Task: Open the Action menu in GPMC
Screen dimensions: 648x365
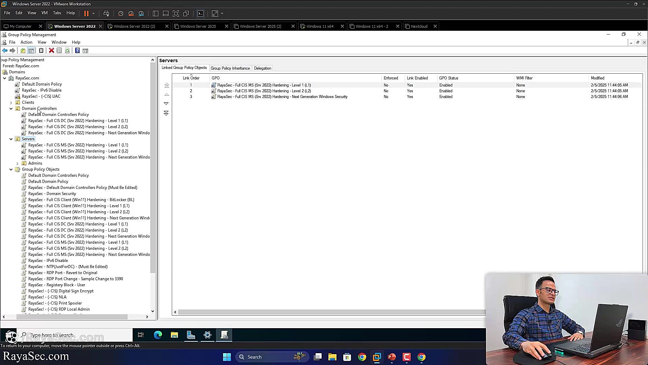Action: point(26,42)
